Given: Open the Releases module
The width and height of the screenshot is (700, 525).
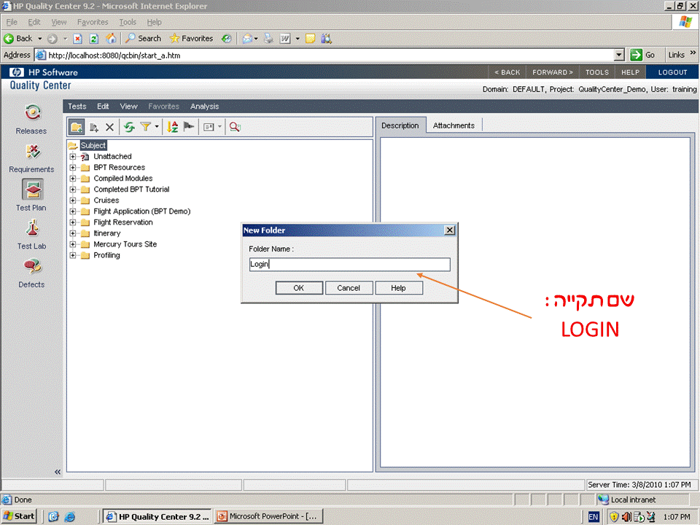Looking at the screenshot, I should coord(31,119).
